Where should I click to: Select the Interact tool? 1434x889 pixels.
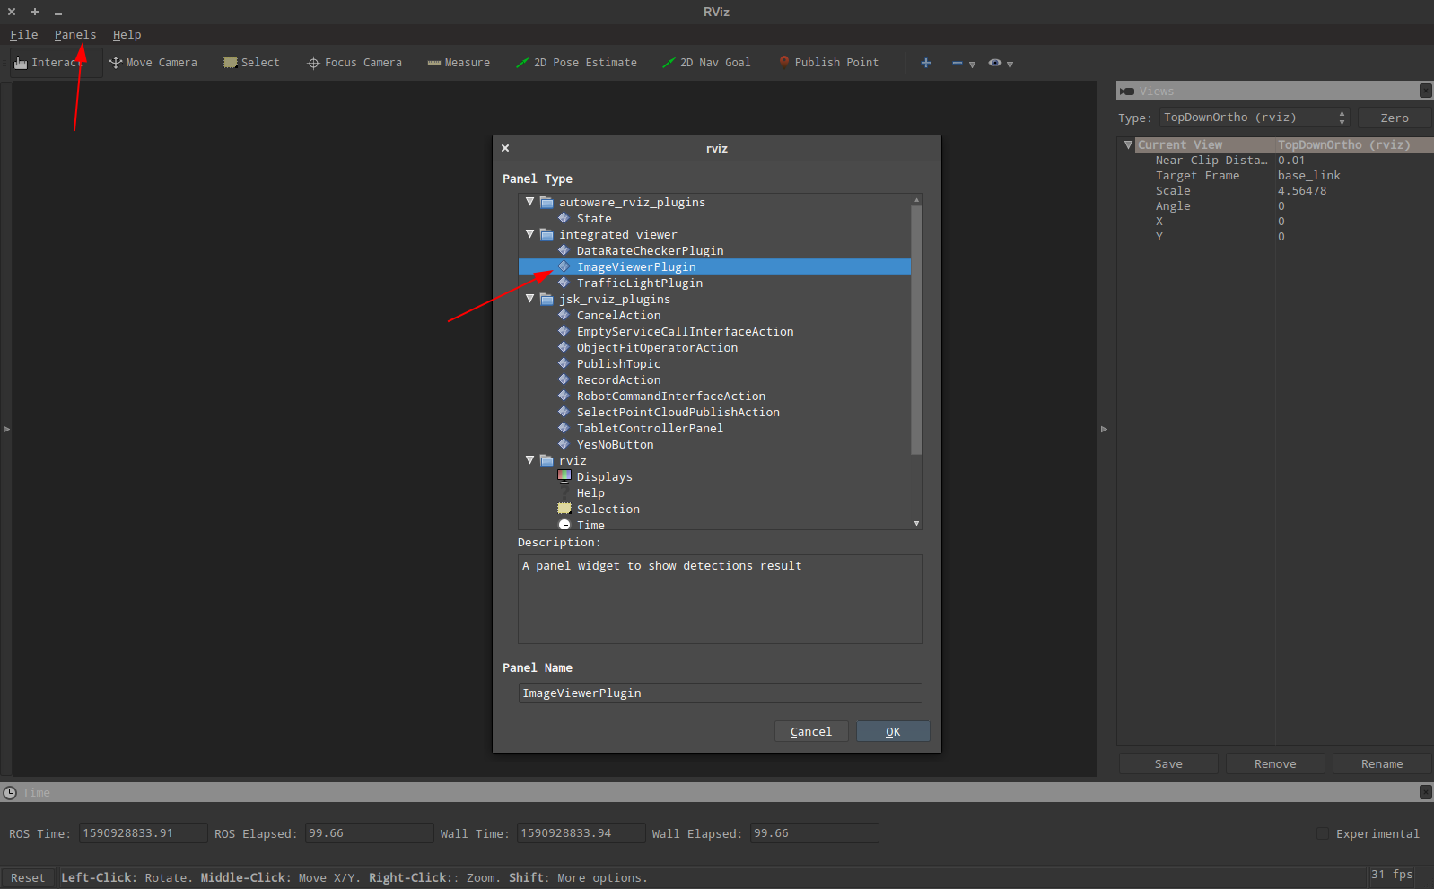[x=56, y=63]
